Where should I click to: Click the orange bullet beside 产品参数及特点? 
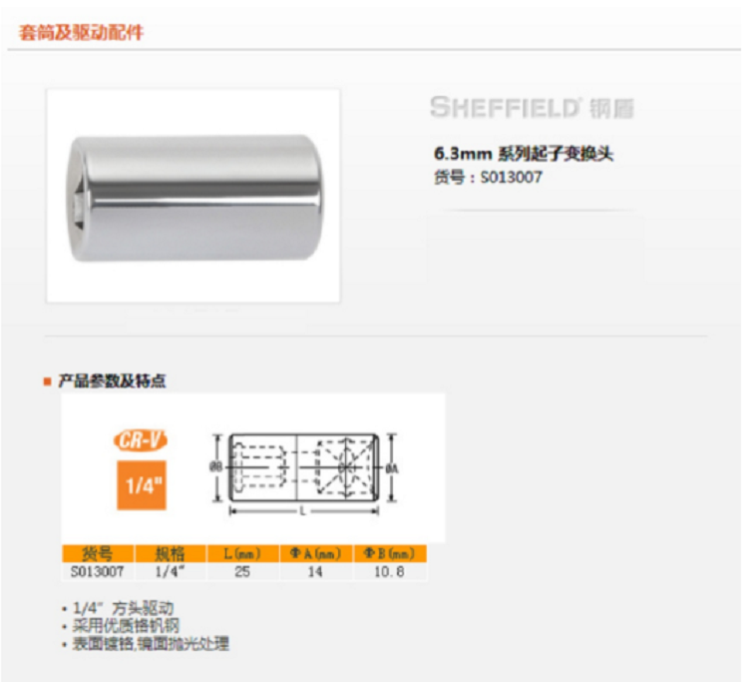pyautogui.click(x=47, y=381)
